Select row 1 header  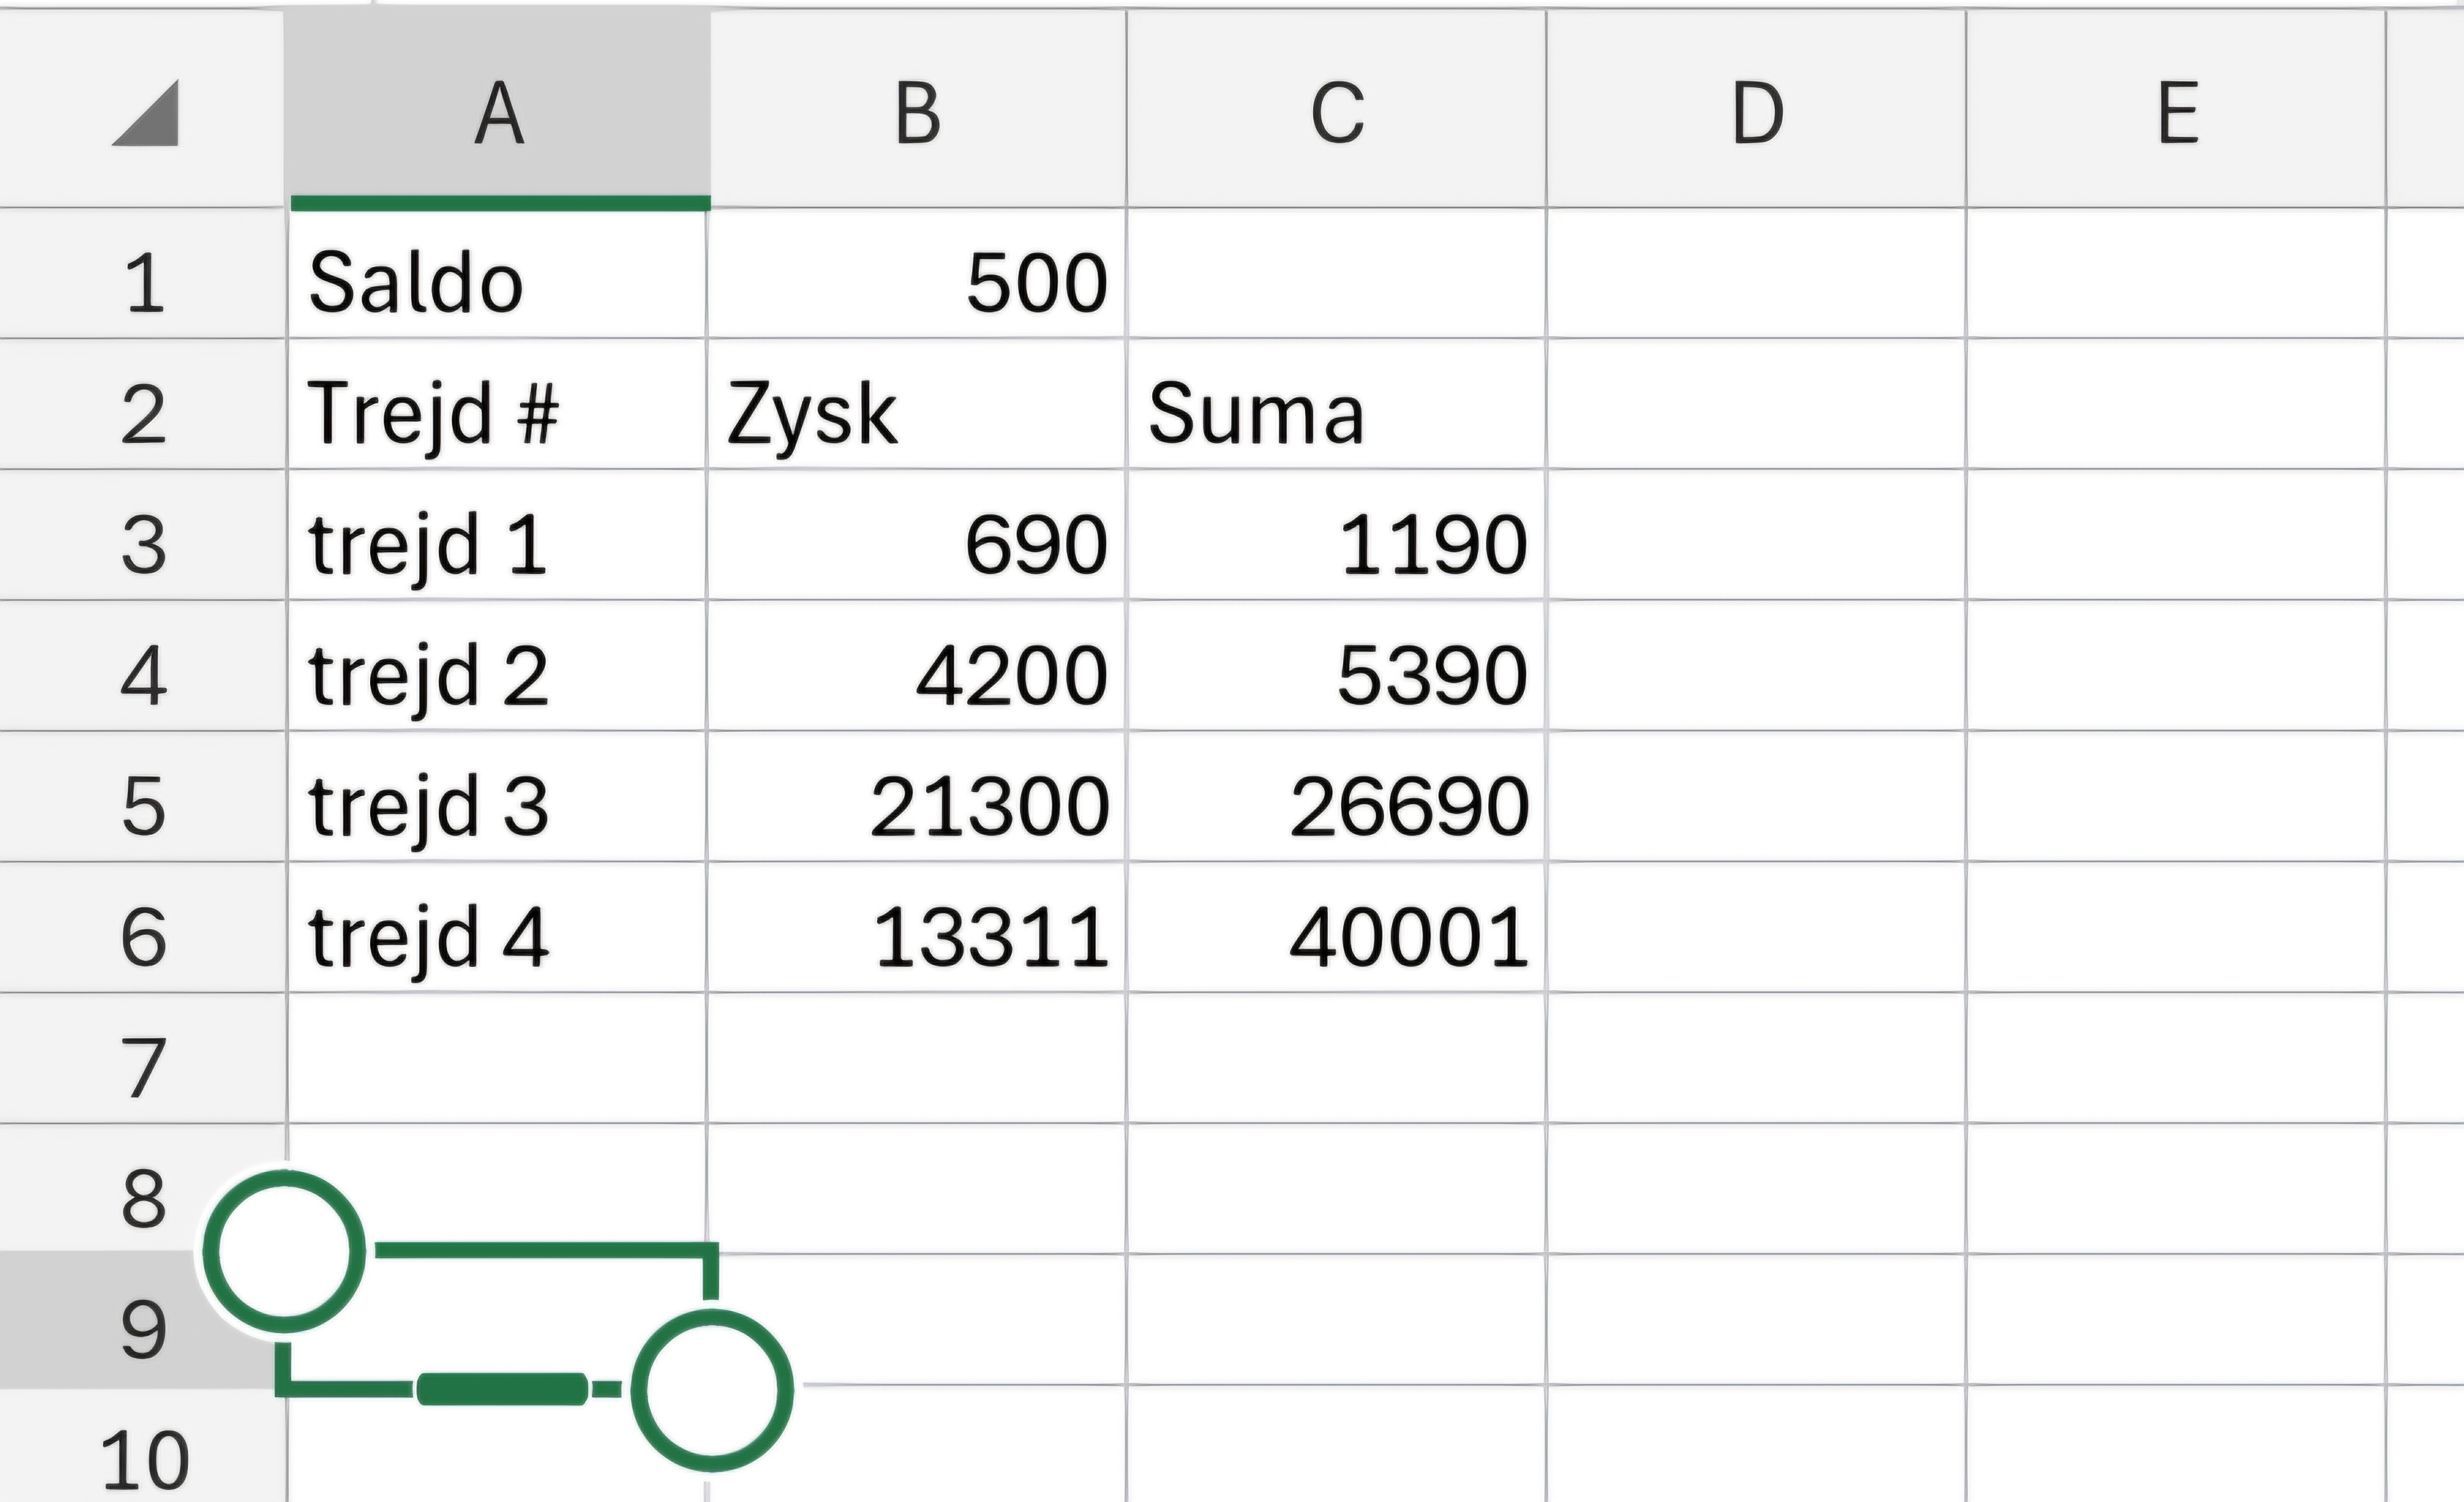143,283
